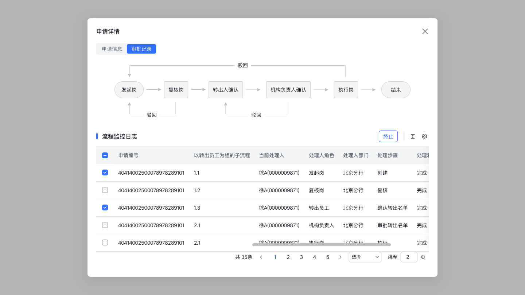Image resolution: width=525 pixels, height=295 pixels.
Task: Click the 执行岗 flow node
Action: coord(346,90)
